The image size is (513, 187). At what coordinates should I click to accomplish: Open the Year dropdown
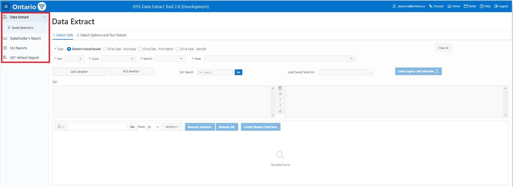pyautogui.click(x=74, y=59)
